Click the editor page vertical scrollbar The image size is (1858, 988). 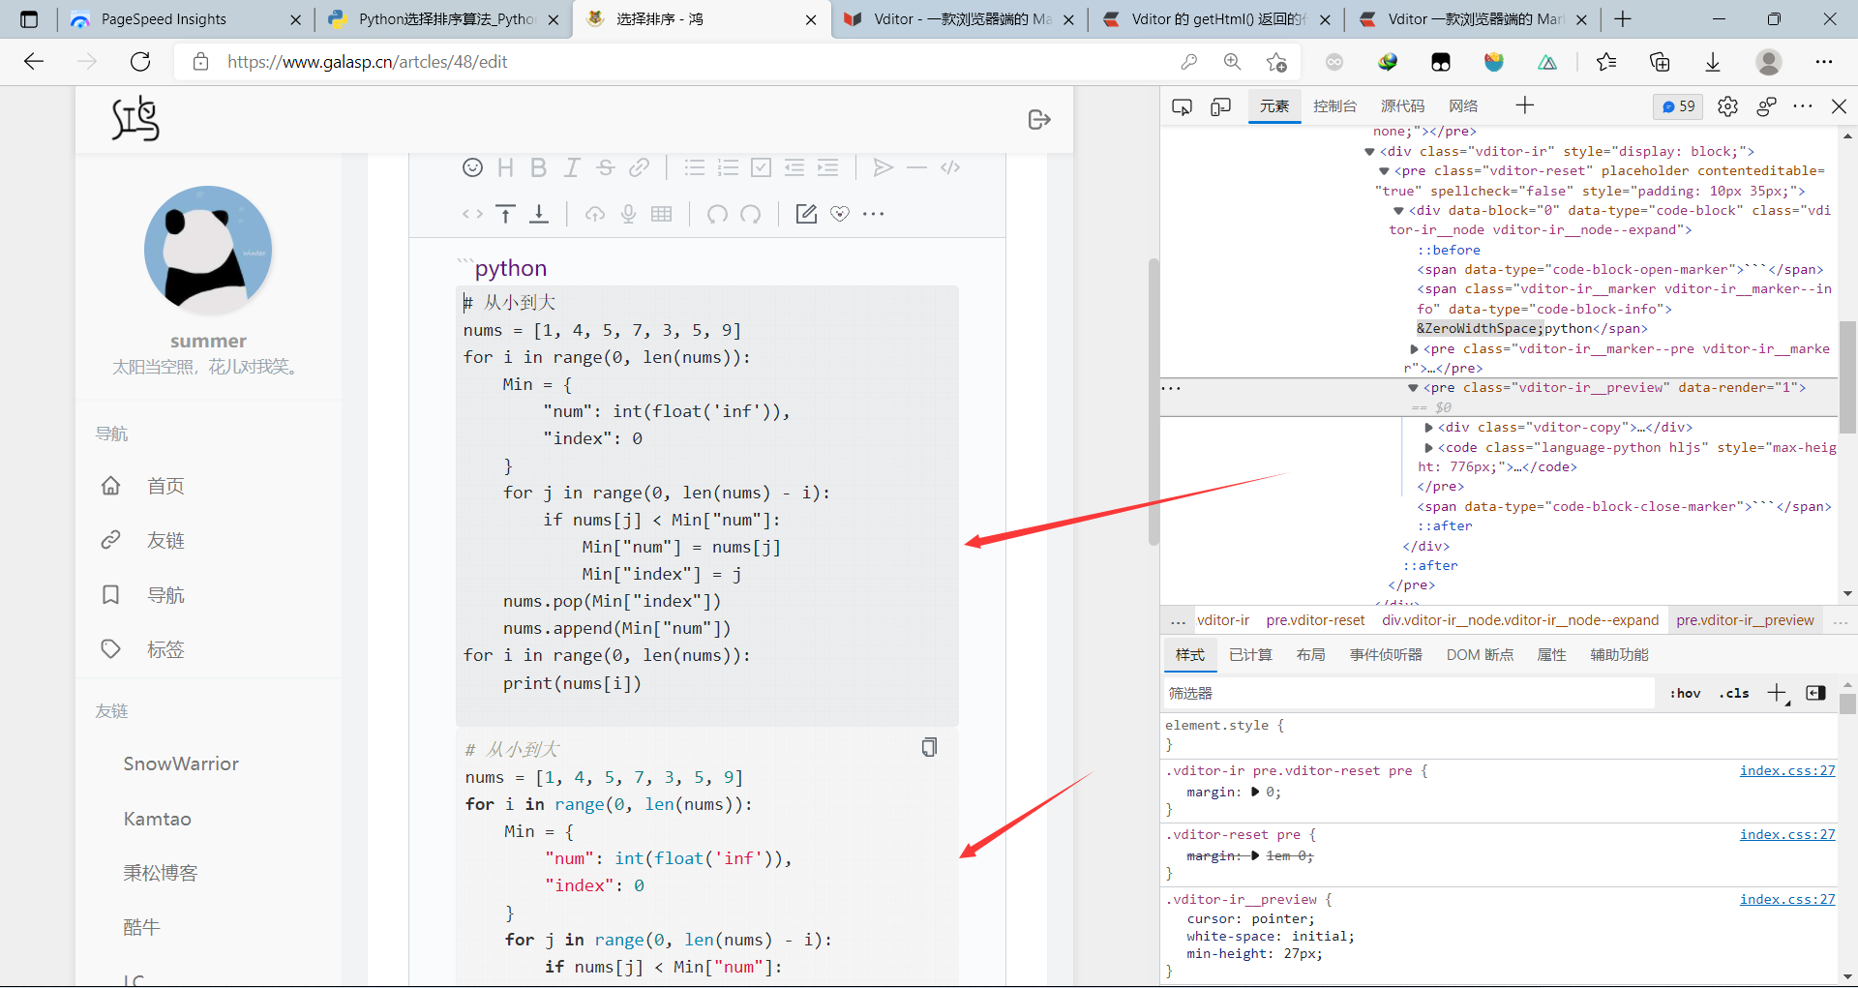pos(1153,402)
